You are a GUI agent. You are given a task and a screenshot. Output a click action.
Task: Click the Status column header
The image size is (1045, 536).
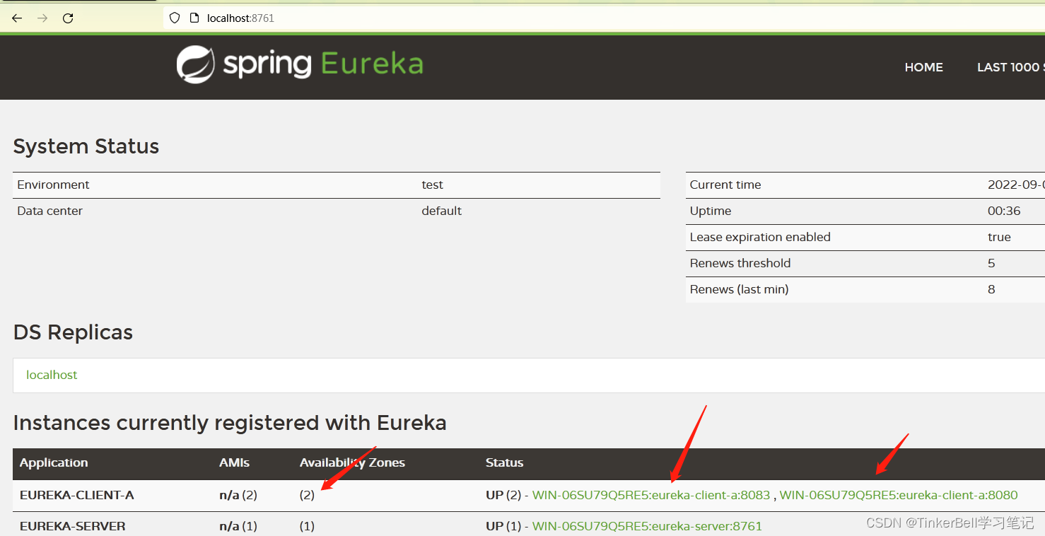504,462
